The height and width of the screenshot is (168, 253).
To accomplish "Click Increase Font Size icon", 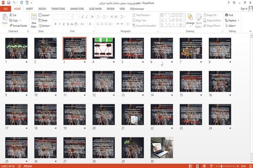I will tap(83, 17).
